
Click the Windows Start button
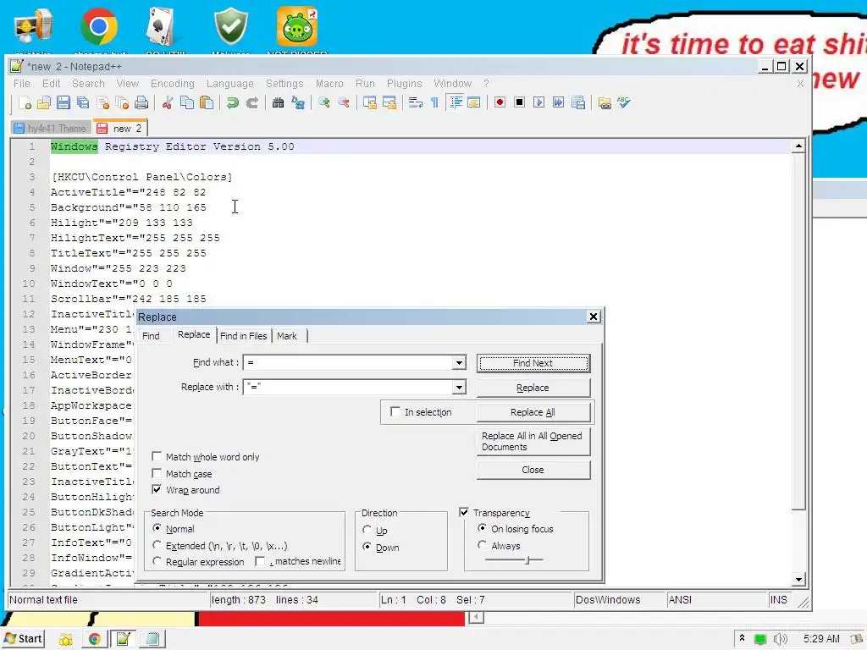(23, 639)
